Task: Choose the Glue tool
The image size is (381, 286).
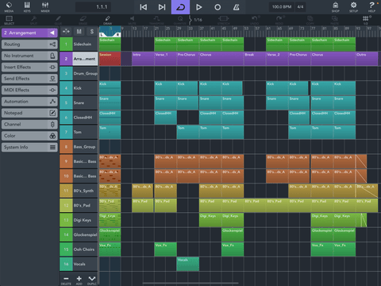Action: pyautogui.click(x=58, y=20)
